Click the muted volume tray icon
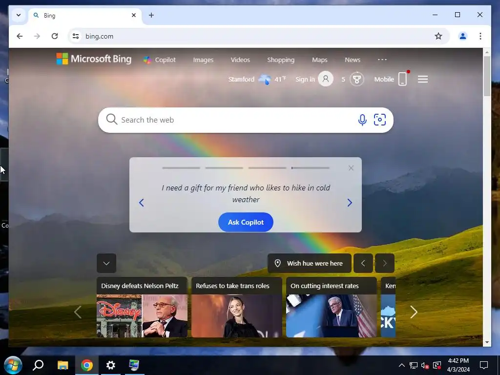Viewport: 500px width, 375px height. pos(425,365)
